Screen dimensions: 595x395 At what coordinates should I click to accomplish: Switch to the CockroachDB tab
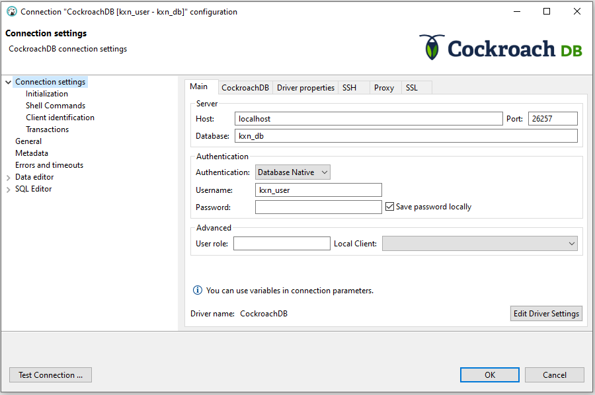245,88
